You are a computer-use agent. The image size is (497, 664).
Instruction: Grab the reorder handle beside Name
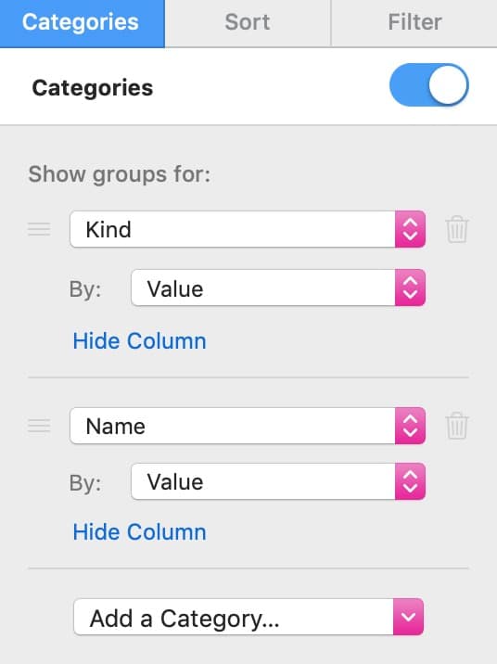(x=39, y=425)
